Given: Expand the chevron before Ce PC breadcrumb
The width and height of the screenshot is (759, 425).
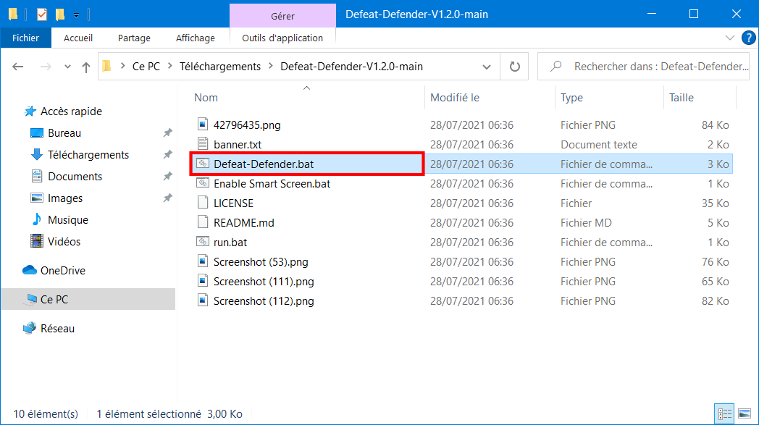Looking at the screenshot, I should pos(123,67).
